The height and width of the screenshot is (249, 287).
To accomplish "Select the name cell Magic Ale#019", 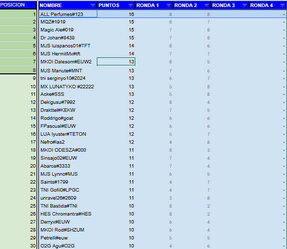I will (x=68, y=30).
